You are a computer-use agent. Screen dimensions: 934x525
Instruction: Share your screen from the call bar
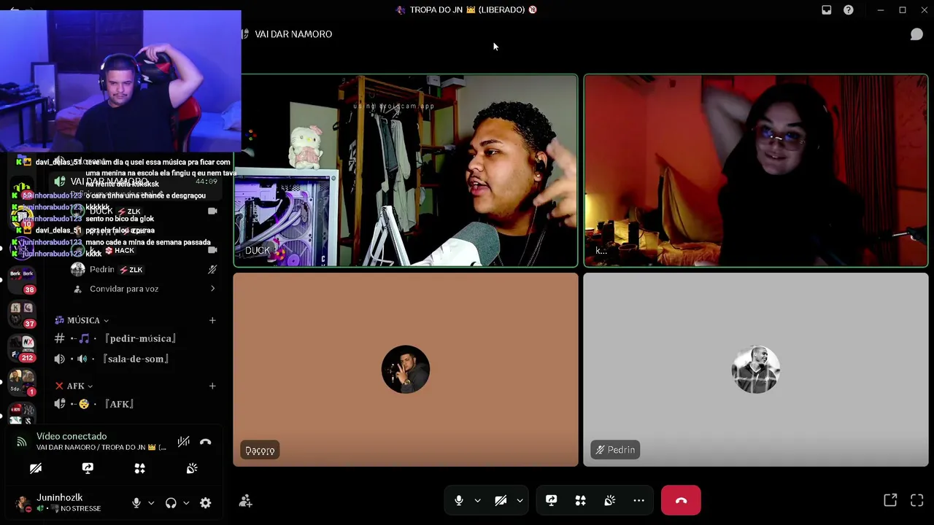pyautogui.click(x=552, y=500)
